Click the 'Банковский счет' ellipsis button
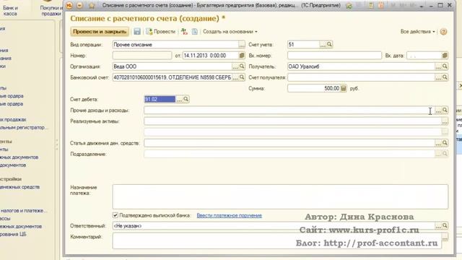The height and width of the screenshot is (260, 462). [x=235, y=77]
